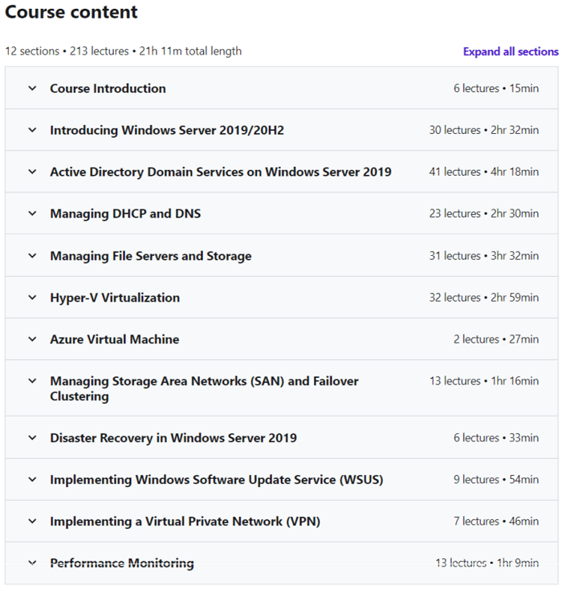Select the Managing DHCP and DNS title
The width and height of the screenshot is (562, 589).
click(x=125, y=213)
